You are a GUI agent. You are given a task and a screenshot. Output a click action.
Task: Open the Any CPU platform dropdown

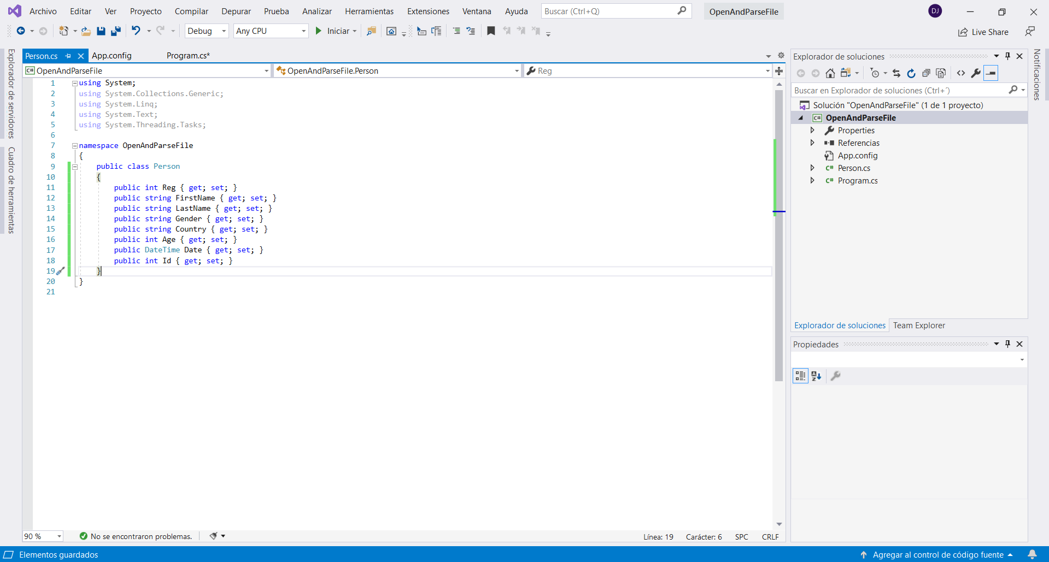click(x=271, y=31)
